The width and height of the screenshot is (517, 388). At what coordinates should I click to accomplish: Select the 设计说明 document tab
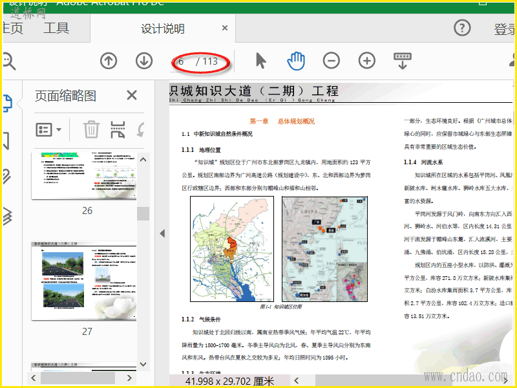coord(163,28)
